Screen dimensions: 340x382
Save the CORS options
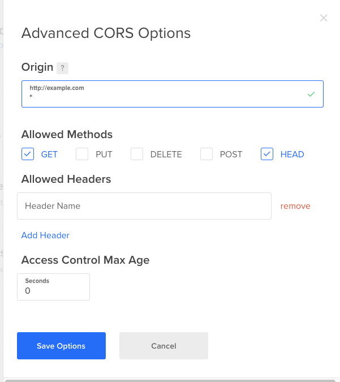tap(61, 346)
